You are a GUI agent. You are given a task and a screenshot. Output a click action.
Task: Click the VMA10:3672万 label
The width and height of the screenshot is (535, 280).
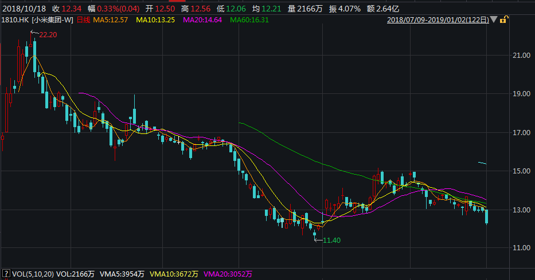(x=174, y=274)
